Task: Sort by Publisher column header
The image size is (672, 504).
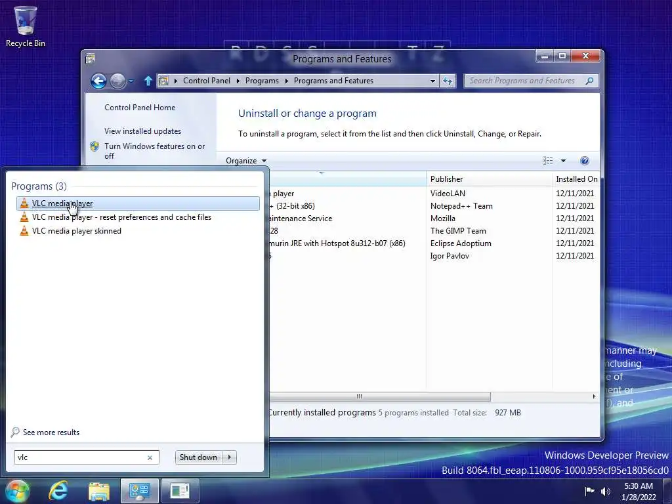Action: [489, 179]
